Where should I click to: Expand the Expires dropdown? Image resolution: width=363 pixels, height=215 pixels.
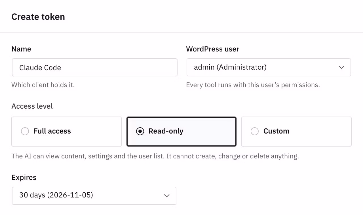coord(94,195)
